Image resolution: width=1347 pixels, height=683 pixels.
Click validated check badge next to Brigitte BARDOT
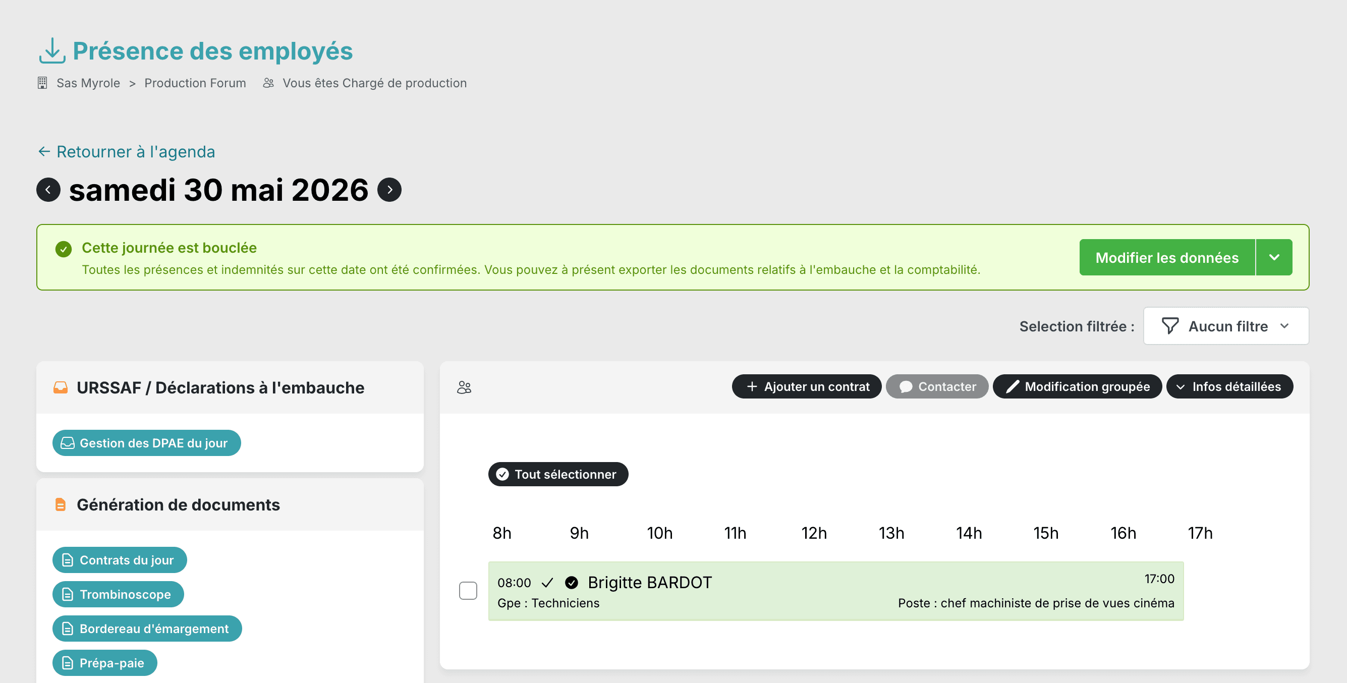tap(572, 583)
